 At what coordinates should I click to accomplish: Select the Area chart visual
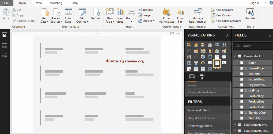[196, 51]
